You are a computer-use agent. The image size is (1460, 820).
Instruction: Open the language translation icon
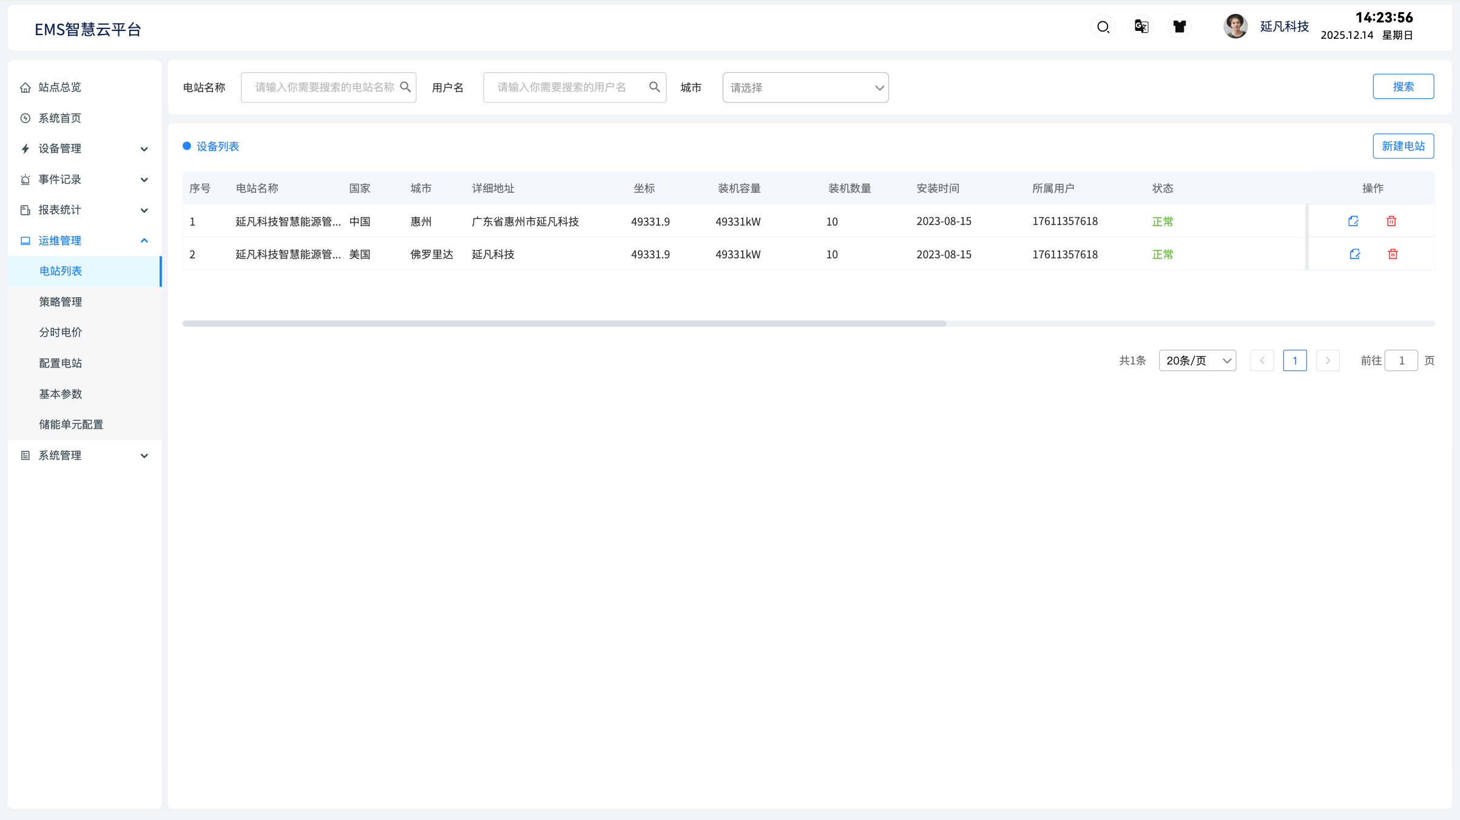(1141, 27)
